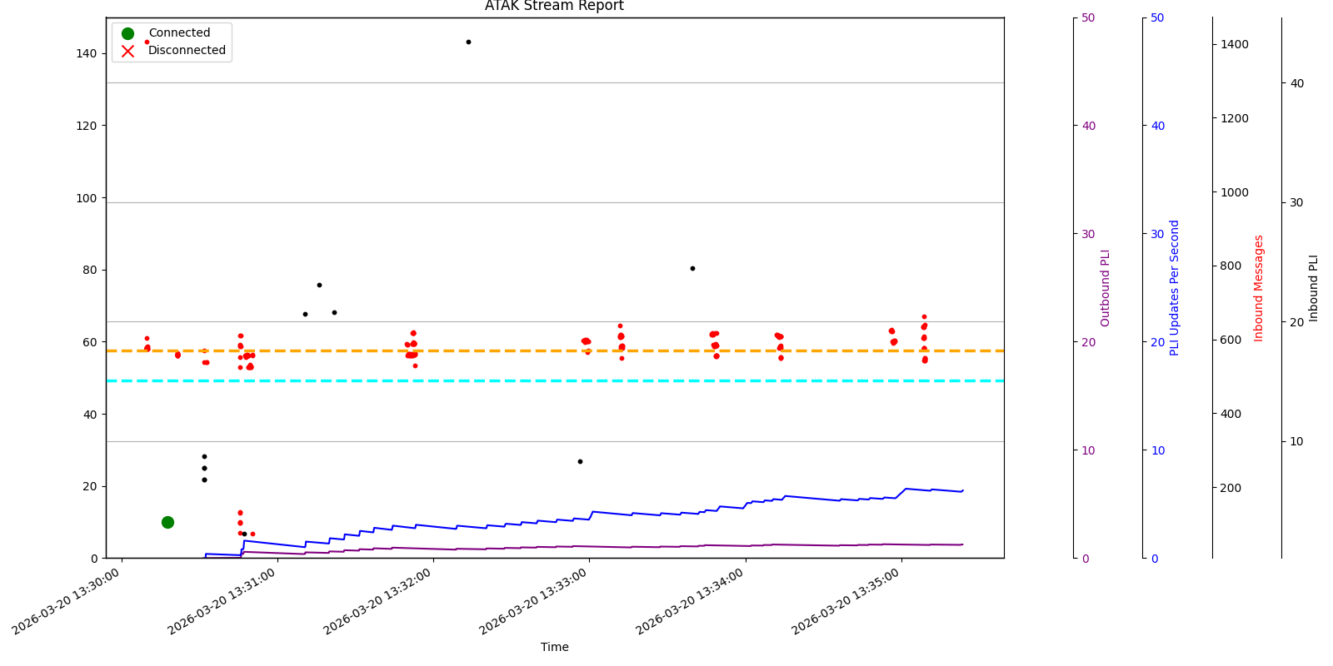Screen dimensions: 1333x666
Task: Click the red X Disconnected legend marker
Action: 127,51
